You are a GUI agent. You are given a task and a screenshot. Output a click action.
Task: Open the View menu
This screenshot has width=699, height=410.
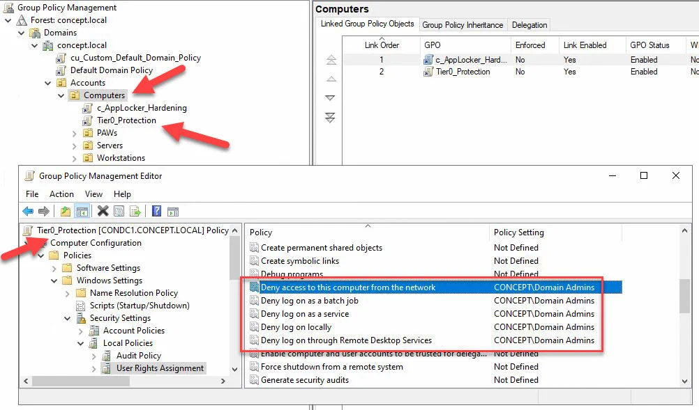pos(93,194)
